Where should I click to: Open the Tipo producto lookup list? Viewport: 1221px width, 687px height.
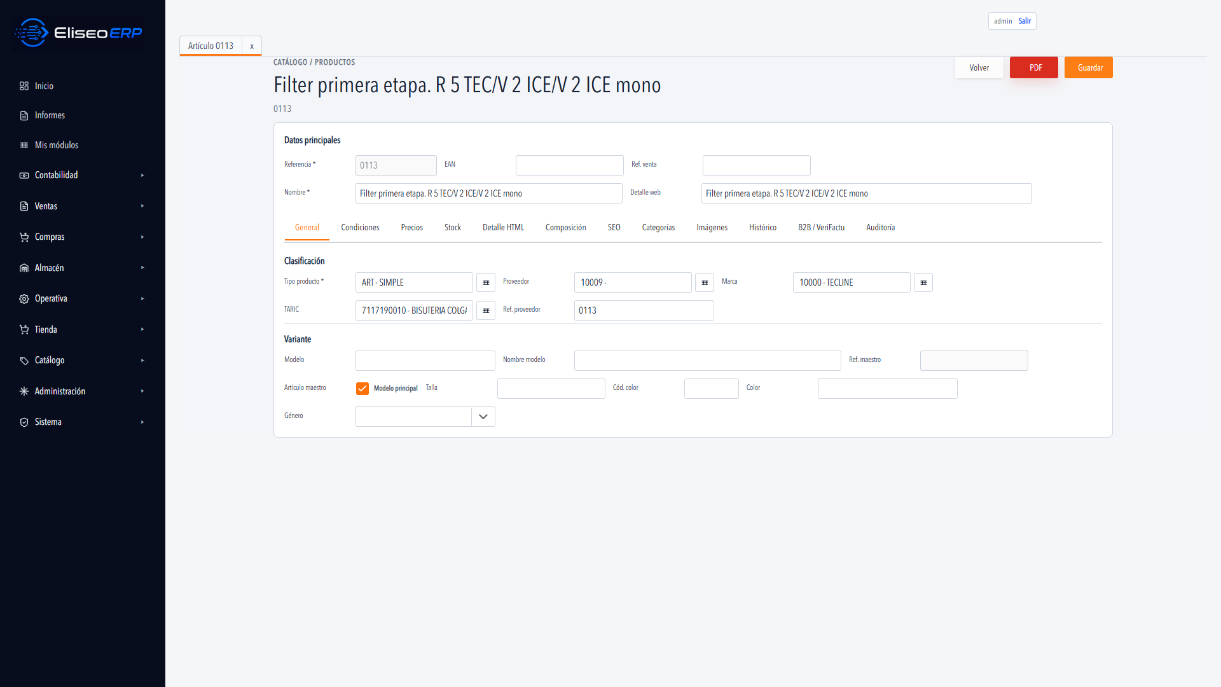[x=486, y=282]
